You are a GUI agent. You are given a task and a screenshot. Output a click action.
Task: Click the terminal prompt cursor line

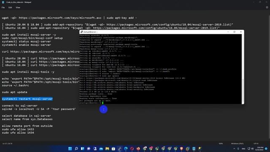(x=91, y=103)
